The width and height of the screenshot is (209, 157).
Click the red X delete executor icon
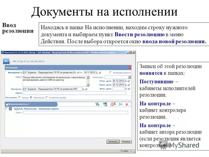point(127,104)
